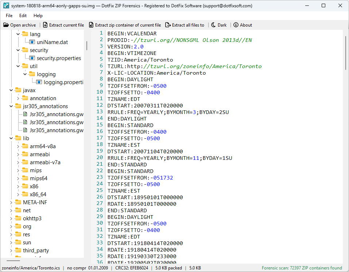The width and height of the screenshot is (349, 272).
Task: Click the META-INF folder icon
Action: (x=18, y=202)
